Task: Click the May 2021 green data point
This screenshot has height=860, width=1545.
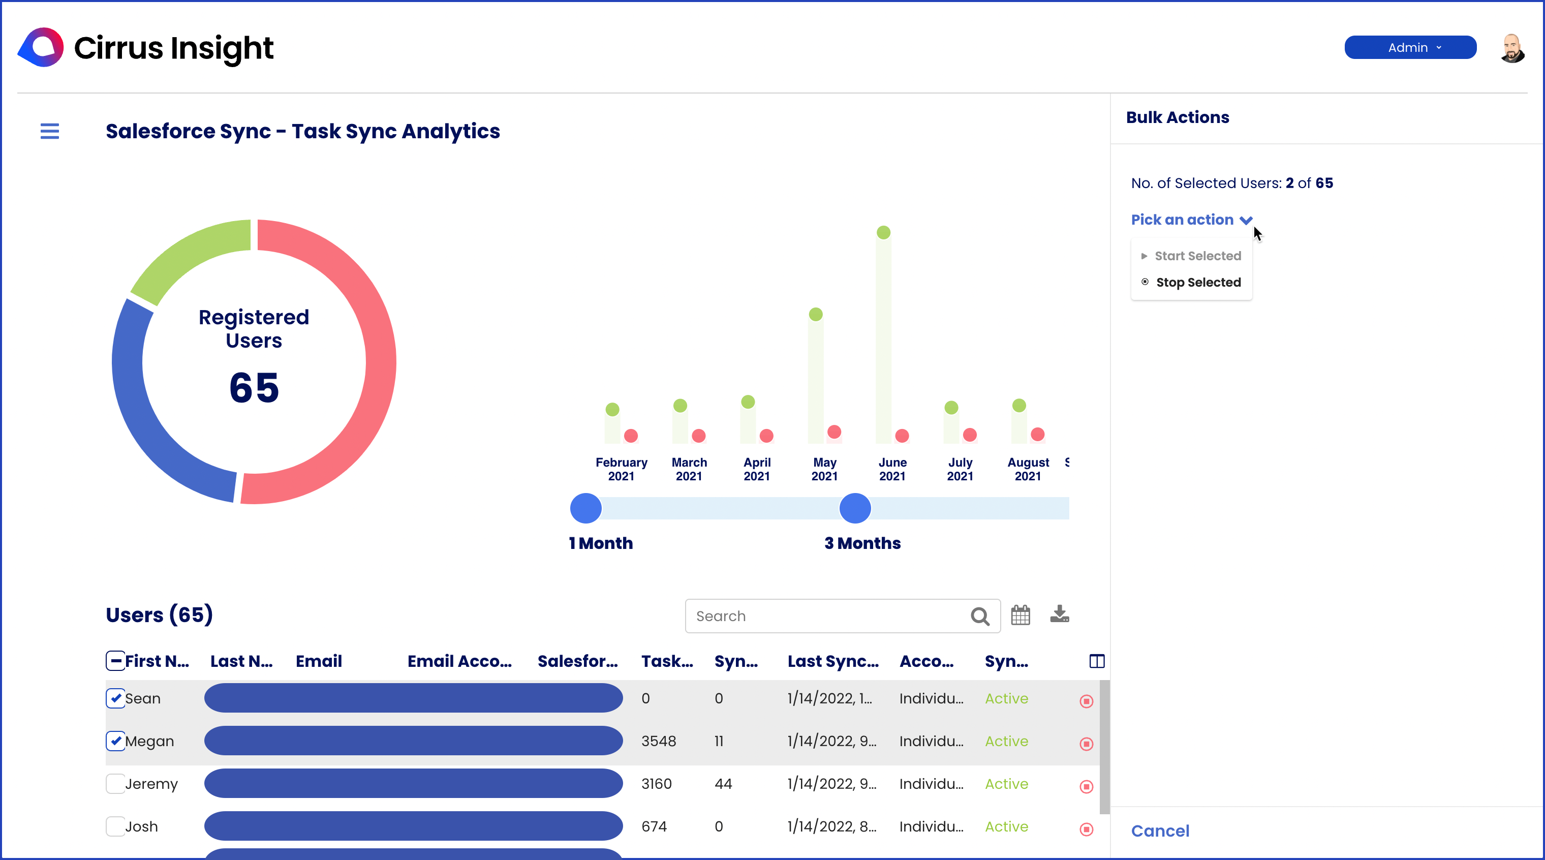Action: (x=816, y=314)
